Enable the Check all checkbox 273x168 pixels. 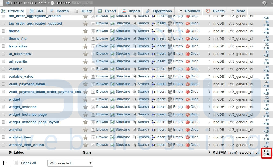pyautogui.click(x=16, y=163)
